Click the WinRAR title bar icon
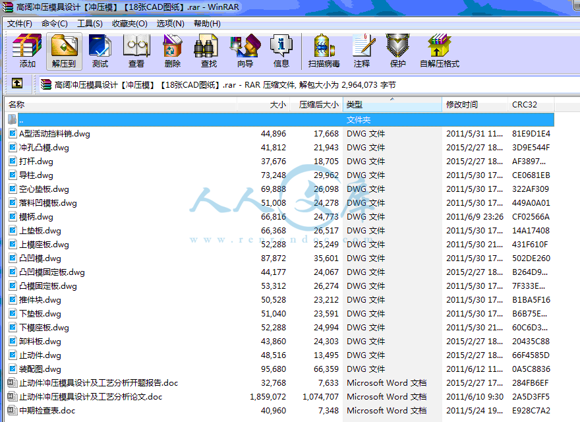 pyautogui.click(x=7, y=7)
